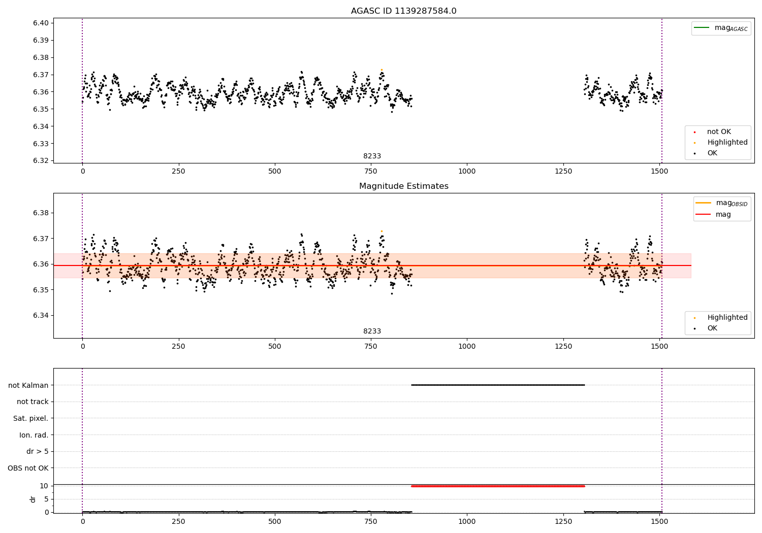The width and height of the screenshot is (762, 533).
Task: Click the 'not track' row label
Action: [33, 402]
